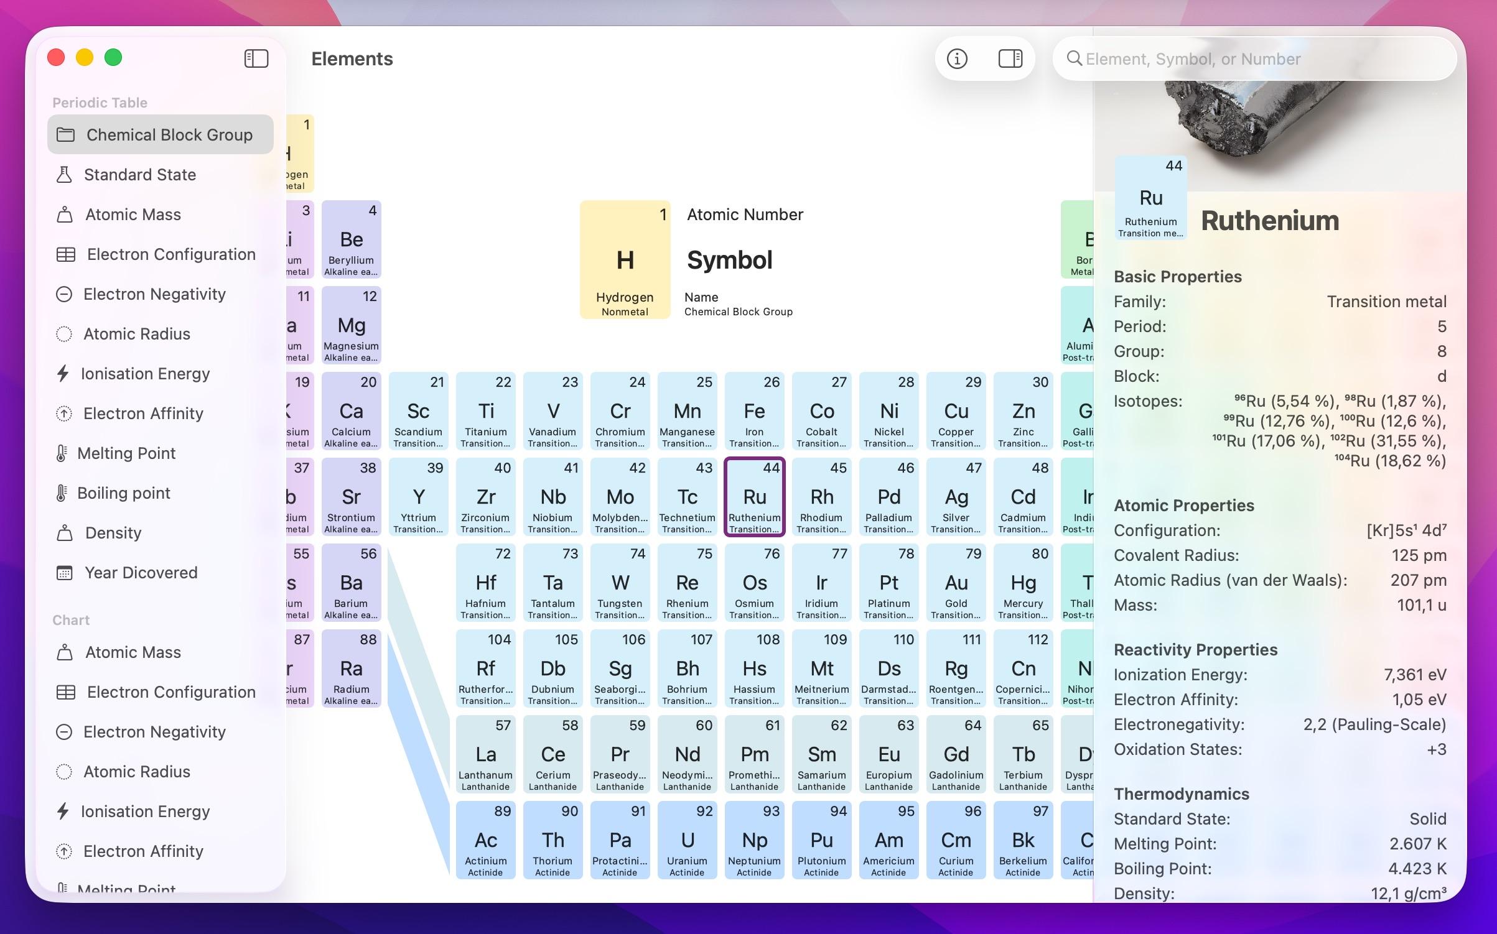This screenshot has width=1497, height=934.
Task: Select Year Dicovered calendar item
Action: 161,573
